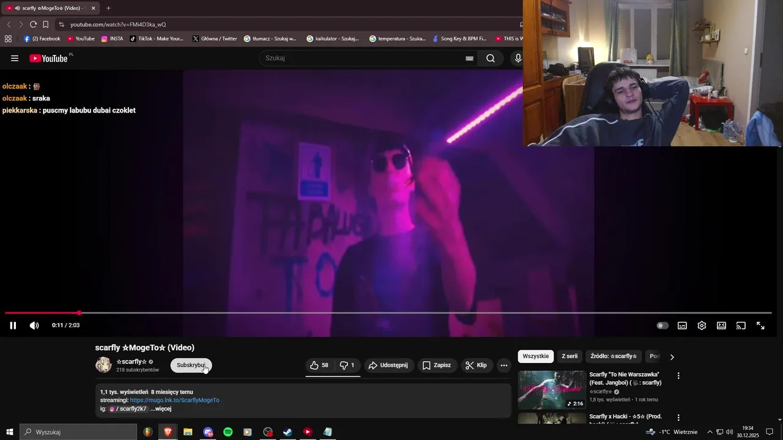Screen dimensions: 783x440
Task: Select the Źródło: ☆scarfly☆ filter chip
Action: click(x=614, y=356)
